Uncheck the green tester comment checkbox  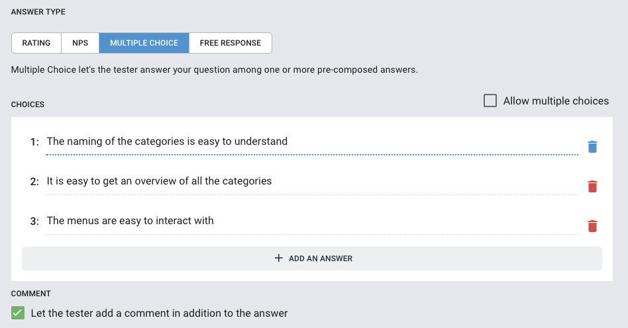[x=18, y=313]
